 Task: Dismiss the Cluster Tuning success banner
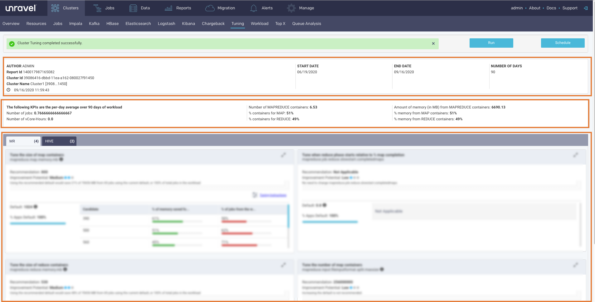[x=433, y=44]
